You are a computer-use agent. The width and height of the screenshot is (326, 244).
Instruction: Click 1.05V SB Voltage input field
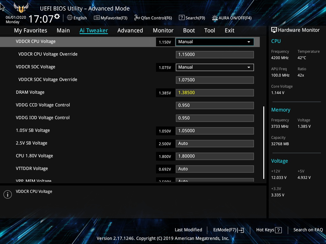tap(215, 131)
